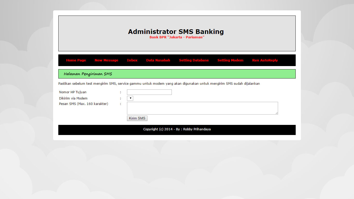This screenshot has width=354, height=199.
Task: Click the Administrator SMS Banking heading
Action: tap(176, 32)
